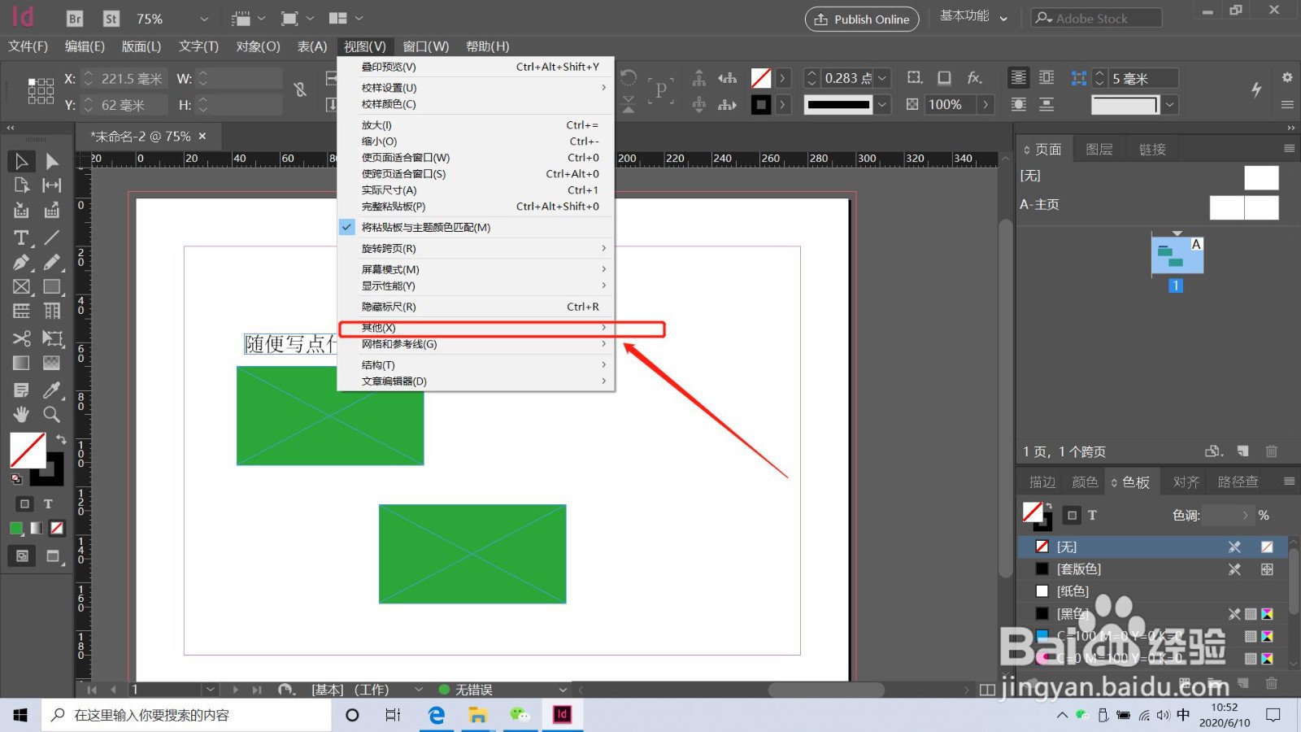Viewport: 1301px width, 732px height.
Task: Open the effects fx button
Action: 974,78
